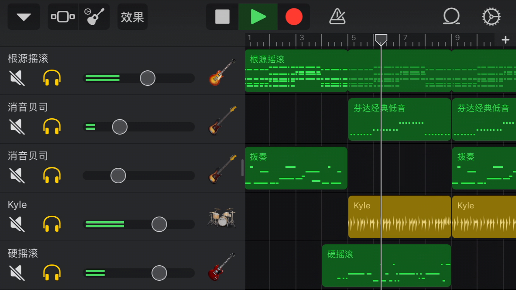Select the 硬摇滚 red guitar icon
This screenshot has height=290, width=516.
click(221, 267)
